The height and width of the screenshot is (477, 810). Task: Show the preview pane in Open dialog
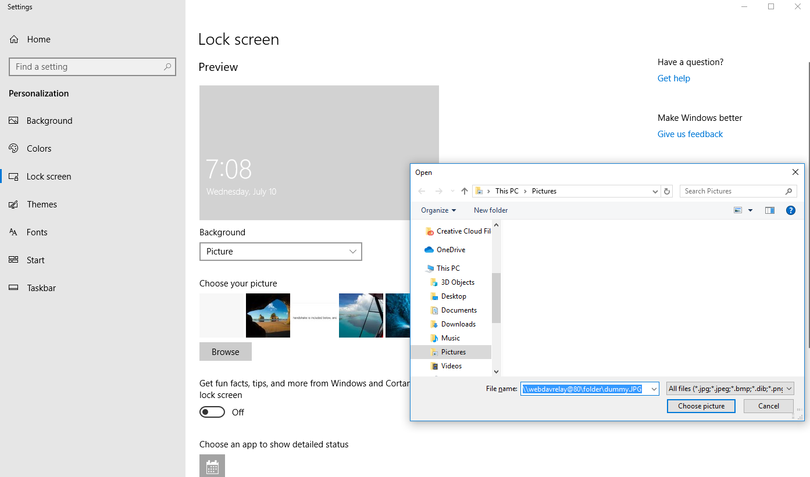click(x=770, y=210)
